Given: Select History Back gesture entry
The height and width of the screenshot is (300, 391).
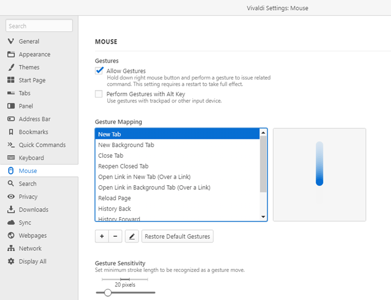Looking at the screenshot, I should point(177,209).
